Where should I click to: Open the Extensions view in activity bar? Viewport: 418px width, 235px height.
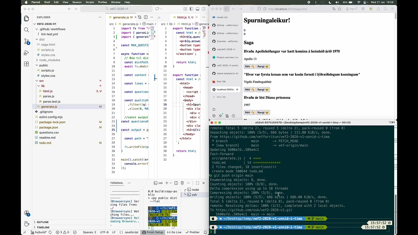(x=26, y=64)
